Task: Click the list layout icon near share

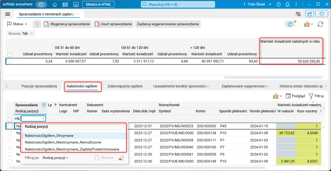Action: pyautogui.click(x=298, y=14)
